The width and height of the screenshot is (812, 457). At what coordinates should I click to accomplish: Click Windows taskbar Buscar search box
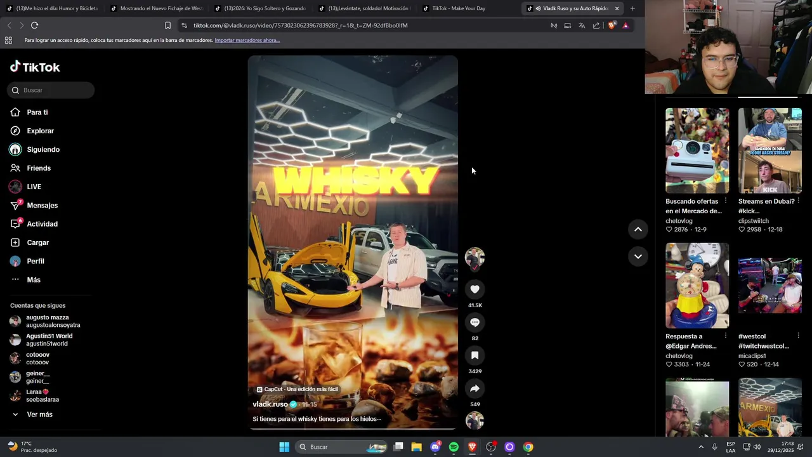point(342,447)
